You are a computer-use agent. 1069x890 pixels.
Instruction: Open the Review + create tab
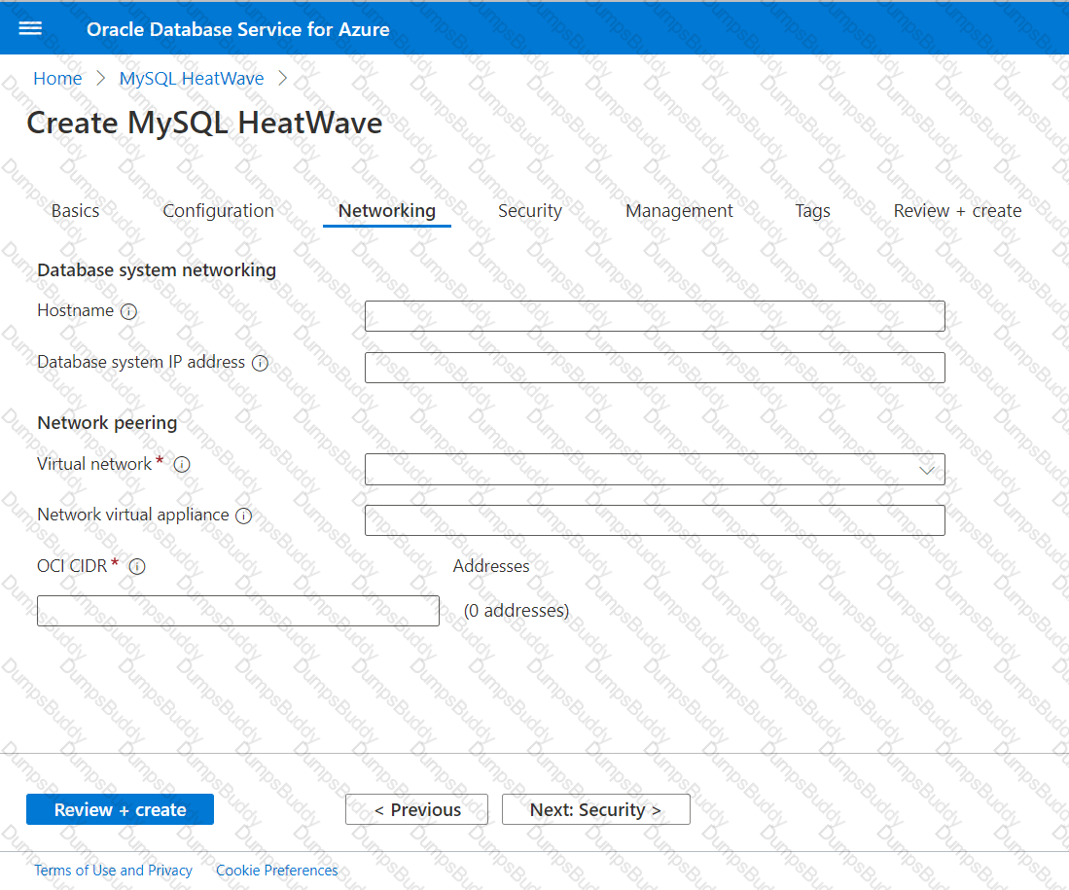(x=957, y=211)
